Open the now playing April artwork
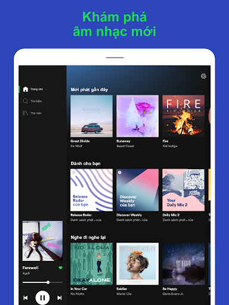 42,241
